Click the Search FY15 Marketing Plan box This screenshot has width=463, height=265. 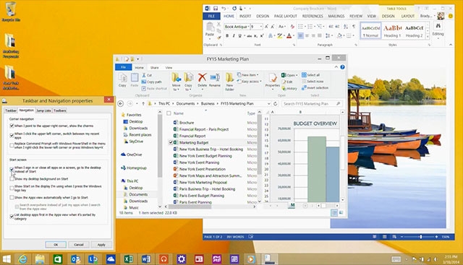[x=312, y=104]
